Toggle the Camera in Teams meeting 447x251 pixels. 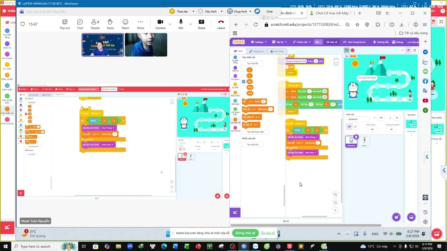coord(160,24)
